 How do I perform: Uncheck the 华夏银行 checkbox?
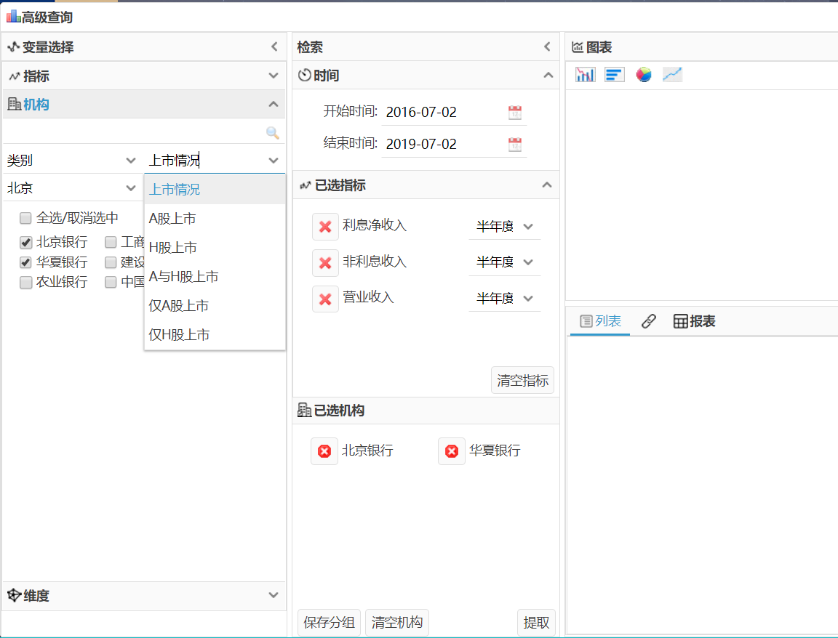pyautogui.click(x=25, y=262)
